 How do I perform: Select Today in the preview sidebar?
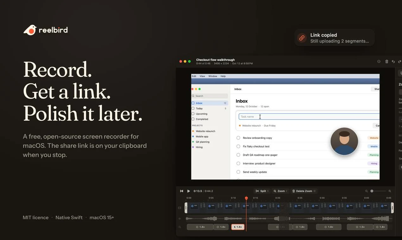click(210, 108)
